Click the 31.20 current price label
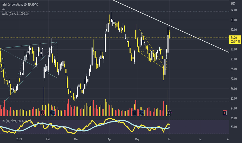This screenshot has width=242, height=143. point(234,38)
